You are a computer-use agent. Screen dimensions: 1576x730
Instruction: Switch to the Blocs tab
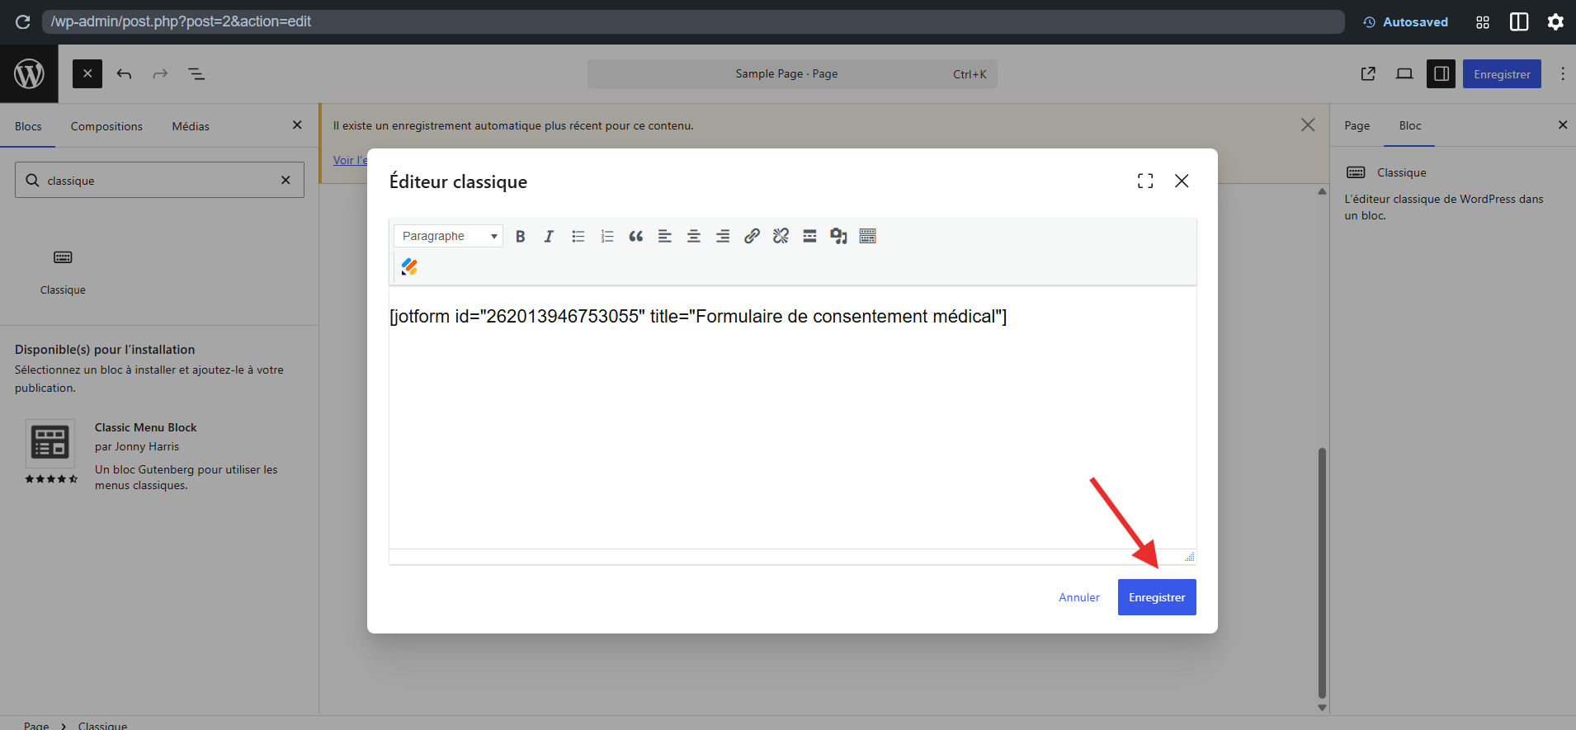pos(28,126)
